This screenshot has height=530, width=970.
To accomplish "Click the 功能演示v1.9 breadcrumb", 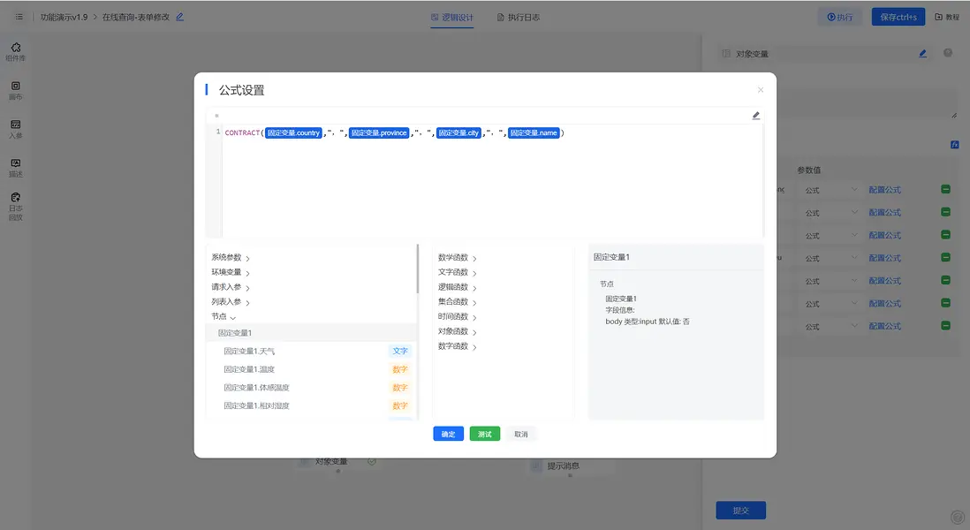I will click(64, 17).
